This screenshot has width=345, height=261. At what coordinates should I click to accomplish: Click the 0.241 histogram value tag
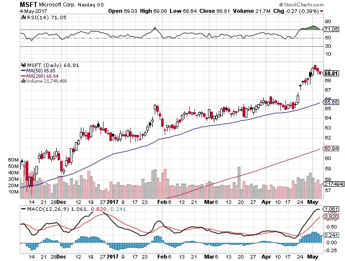[331, 235]
